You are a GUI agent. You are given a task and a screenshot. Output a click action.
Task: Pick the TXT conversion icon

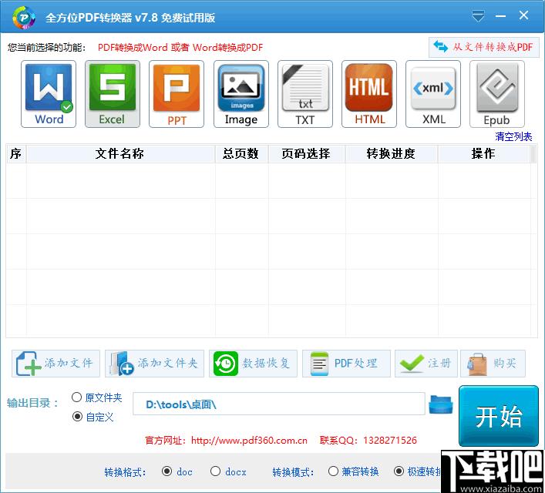pyautogui.click(x=304, y=94)
